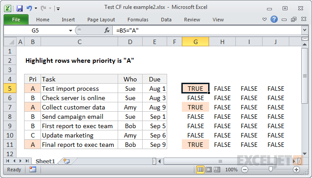Viewport: 312px width, 178px height.
Task: Click next sheet navigation arrow
Action: click(21, 161)
